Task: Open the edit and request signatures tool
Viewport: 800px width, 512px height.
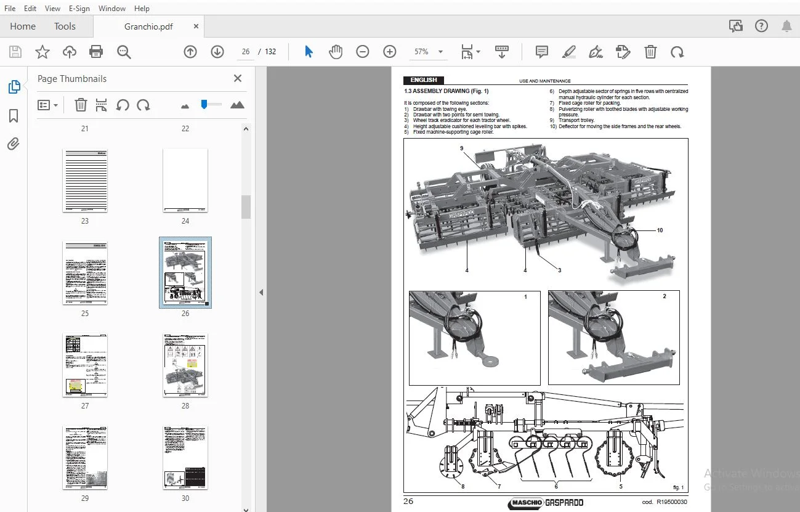Action: coord(623,52)
